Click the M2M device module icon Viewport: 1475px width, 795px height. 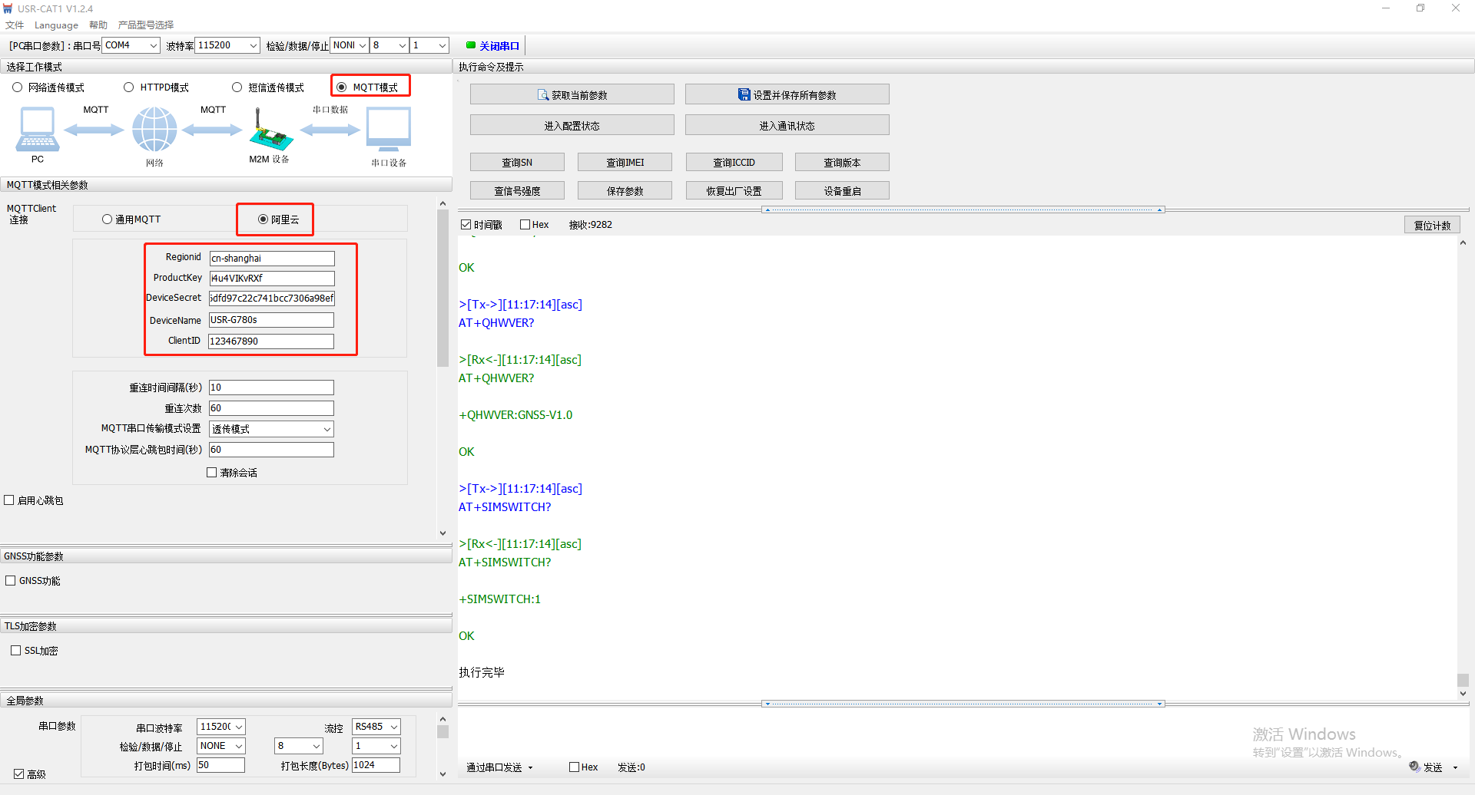point(270,130)
